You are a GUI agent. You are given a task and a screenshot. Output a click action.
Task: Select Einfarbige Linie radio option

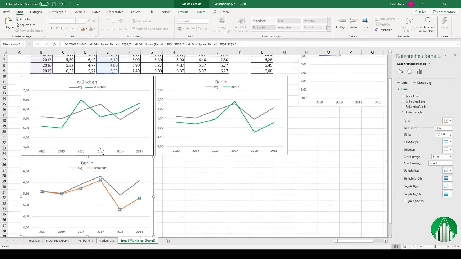click(403, 101)
